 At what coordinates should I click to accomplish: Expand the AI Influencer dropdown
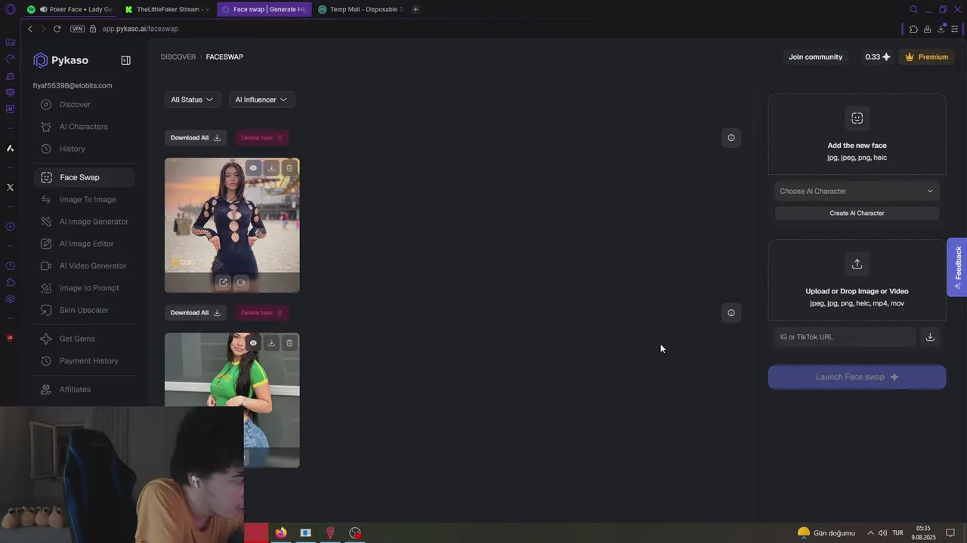tap(261, 100)
